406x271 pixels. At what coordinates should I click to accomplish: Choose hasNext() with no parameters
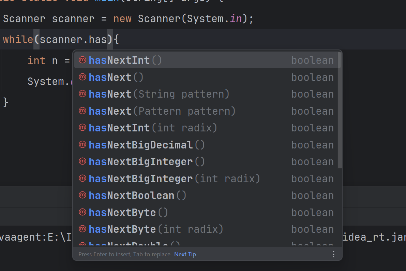tap(207, 77)
